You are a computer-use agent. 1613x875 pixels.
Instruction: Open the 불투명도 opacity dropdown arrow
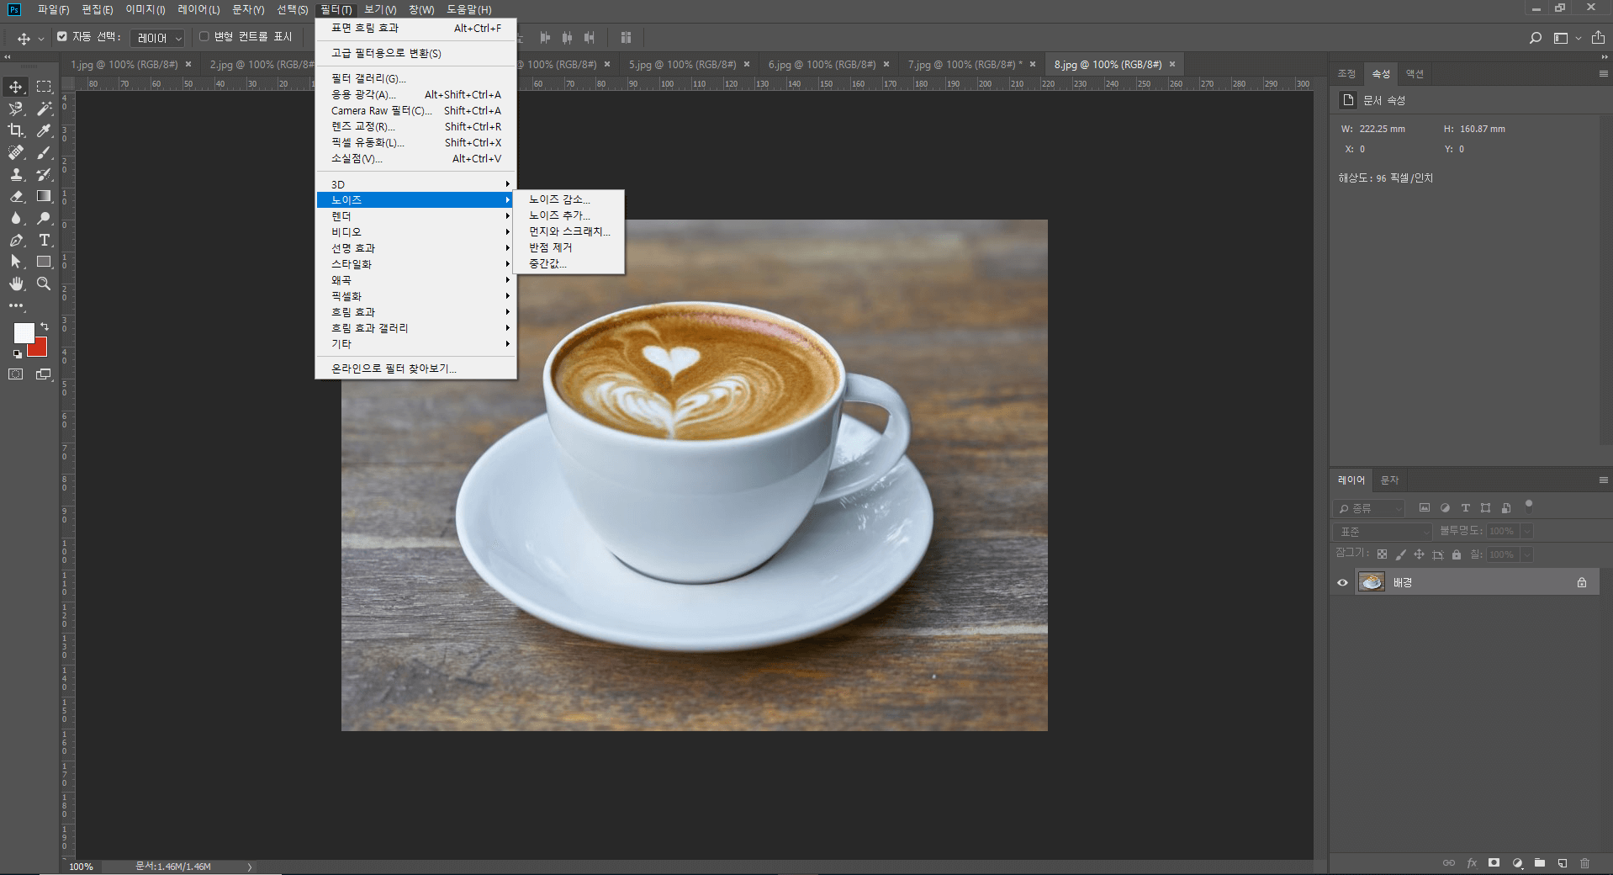coord(1526,531)
